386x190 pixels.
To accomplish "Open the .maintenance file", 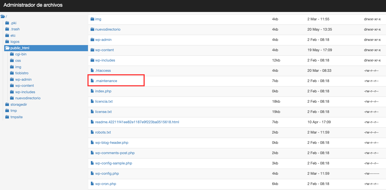I will coord(106,81).
